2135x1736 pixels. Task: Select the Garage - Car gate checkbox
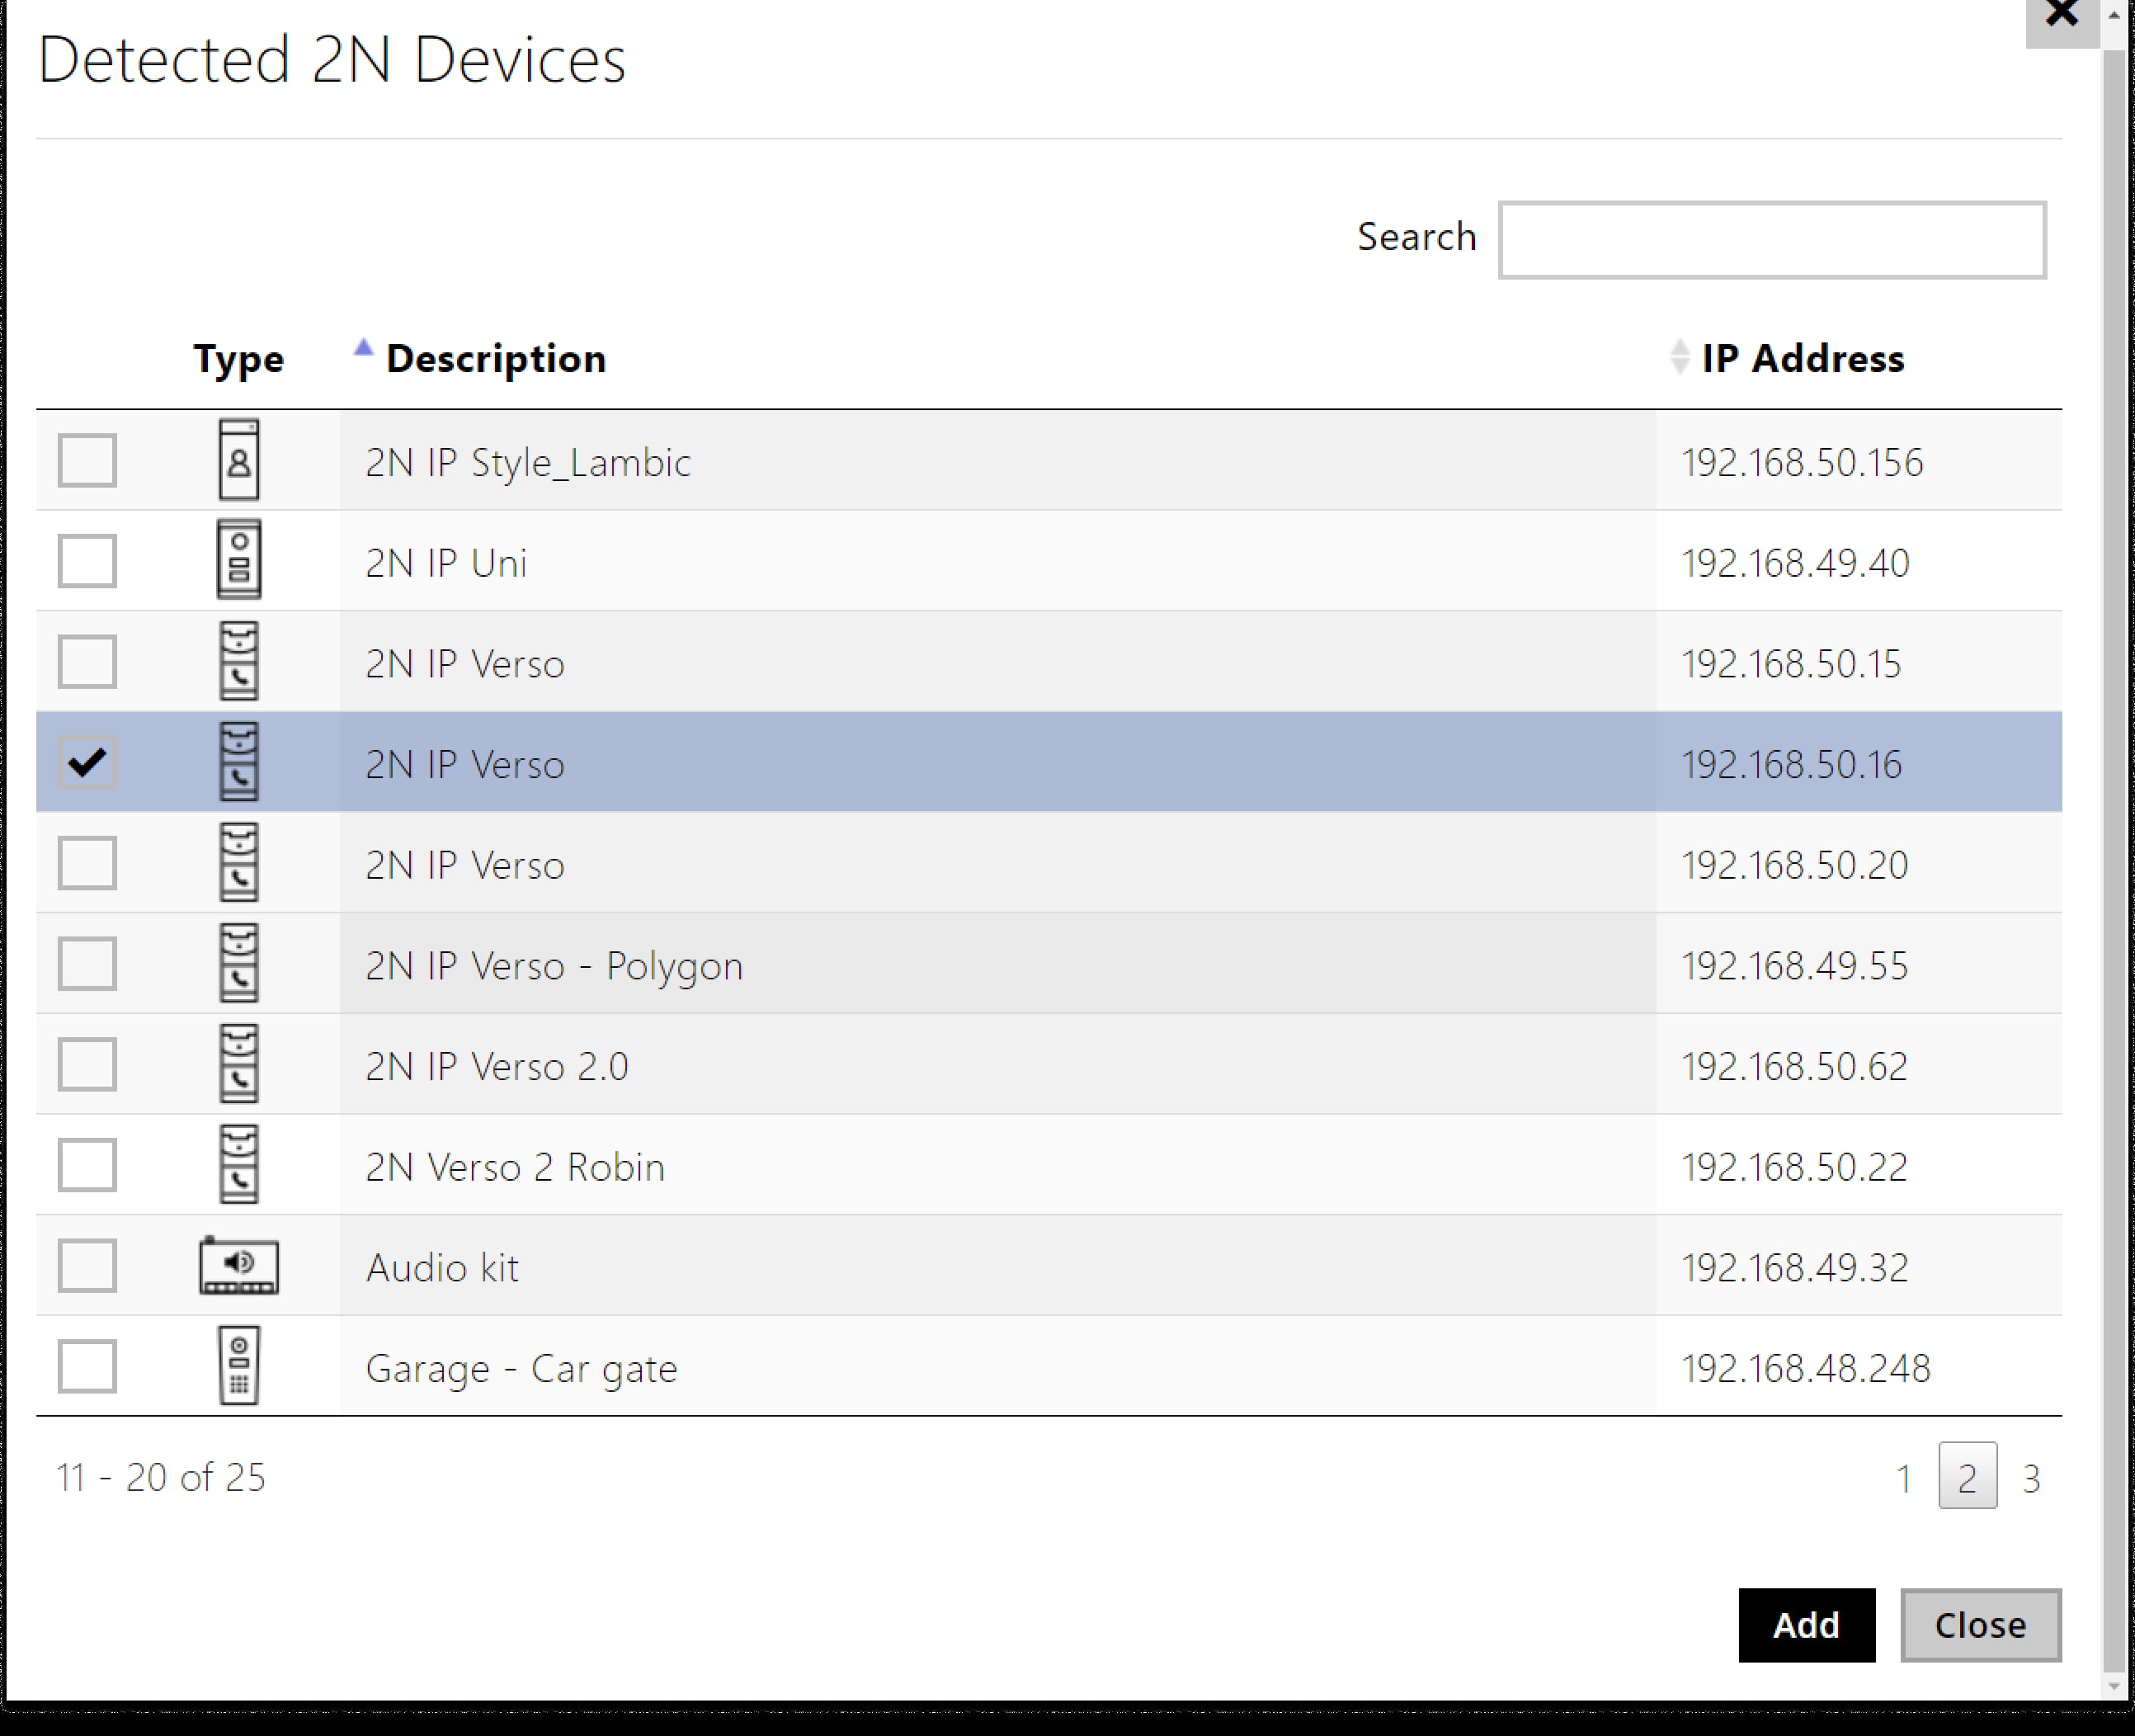click(x=87, y=1366)
